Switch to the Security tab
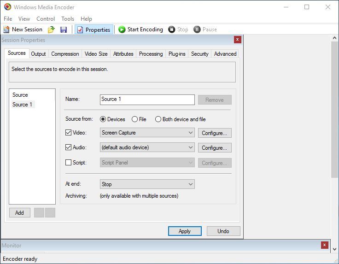 pyautogui.click(x=200, y=54)
